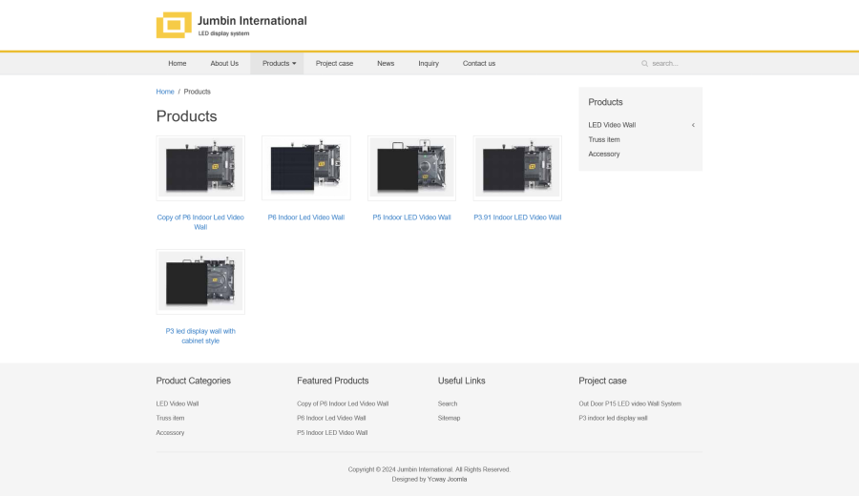
Task: Open the P5 Indoor LED Video Wall image
Action: [411, 168]
